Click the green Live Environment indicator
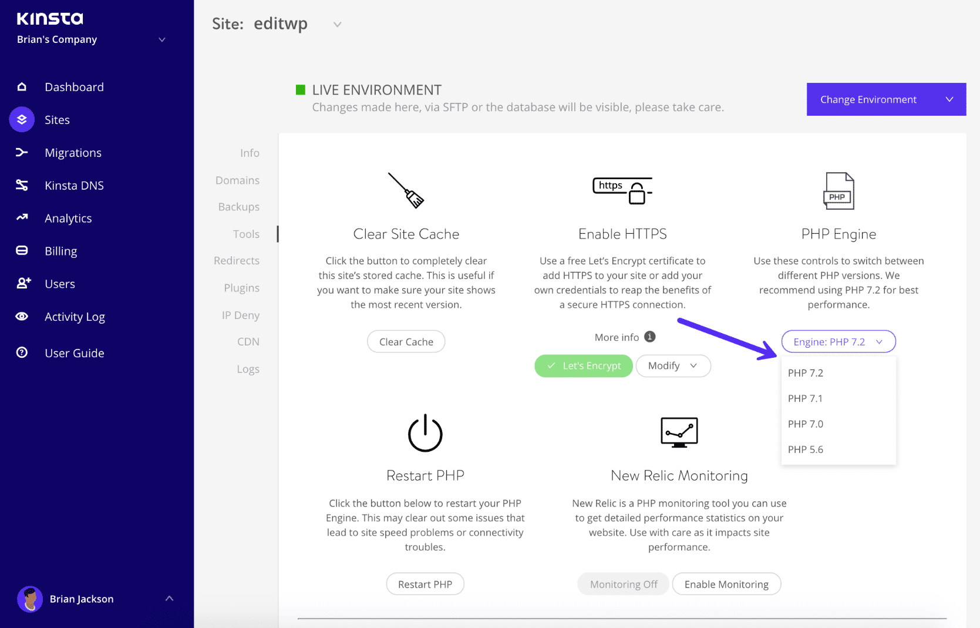Viewport: 980px width, 628px height. pyautogui.click(x=300, y=90)
